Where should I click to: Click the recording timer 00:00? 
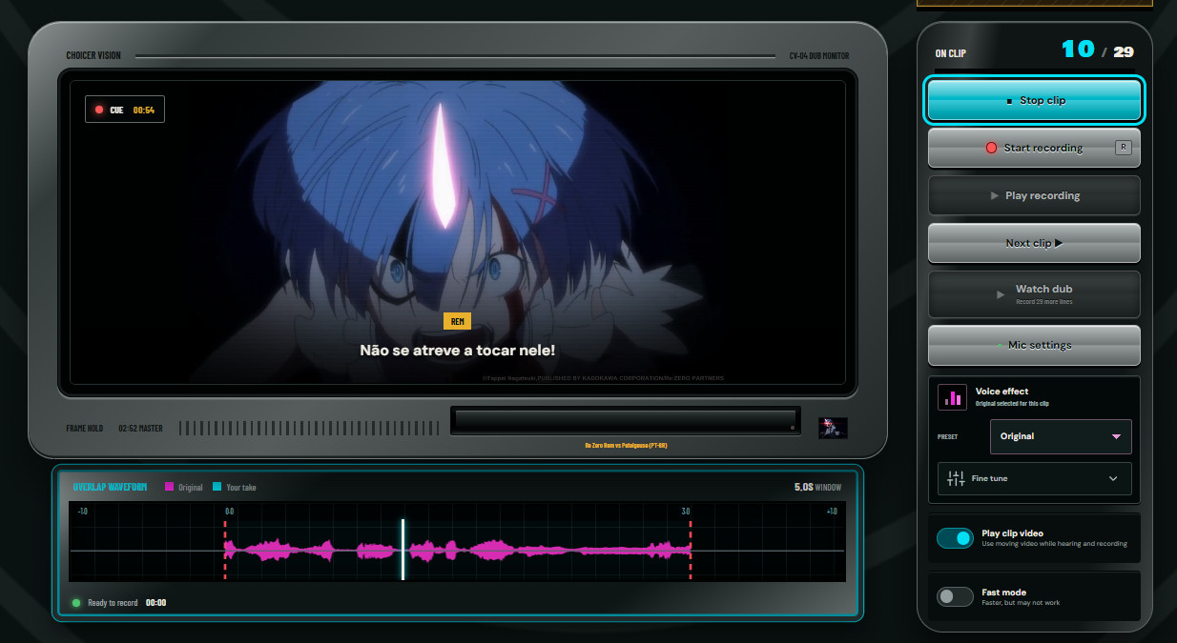pos(155,603)
